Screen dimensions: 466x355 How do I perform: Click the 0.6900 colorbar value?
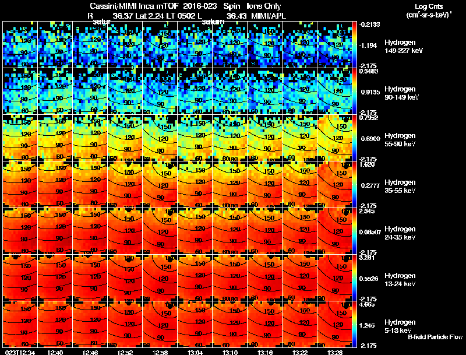pyautogui.click(x=370, y=139)
